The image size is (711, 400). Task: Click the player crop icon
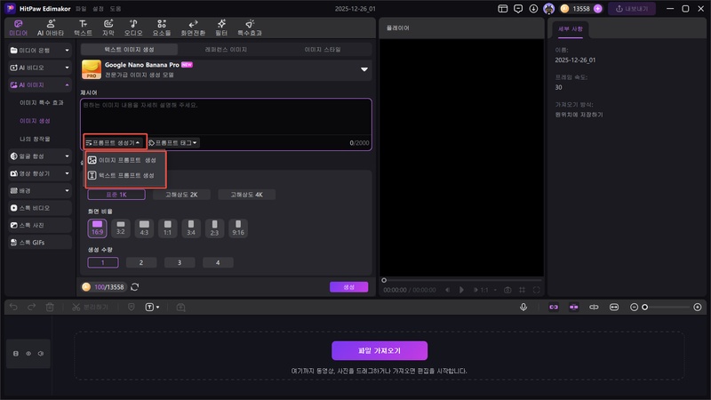click(x=522, y=290)
